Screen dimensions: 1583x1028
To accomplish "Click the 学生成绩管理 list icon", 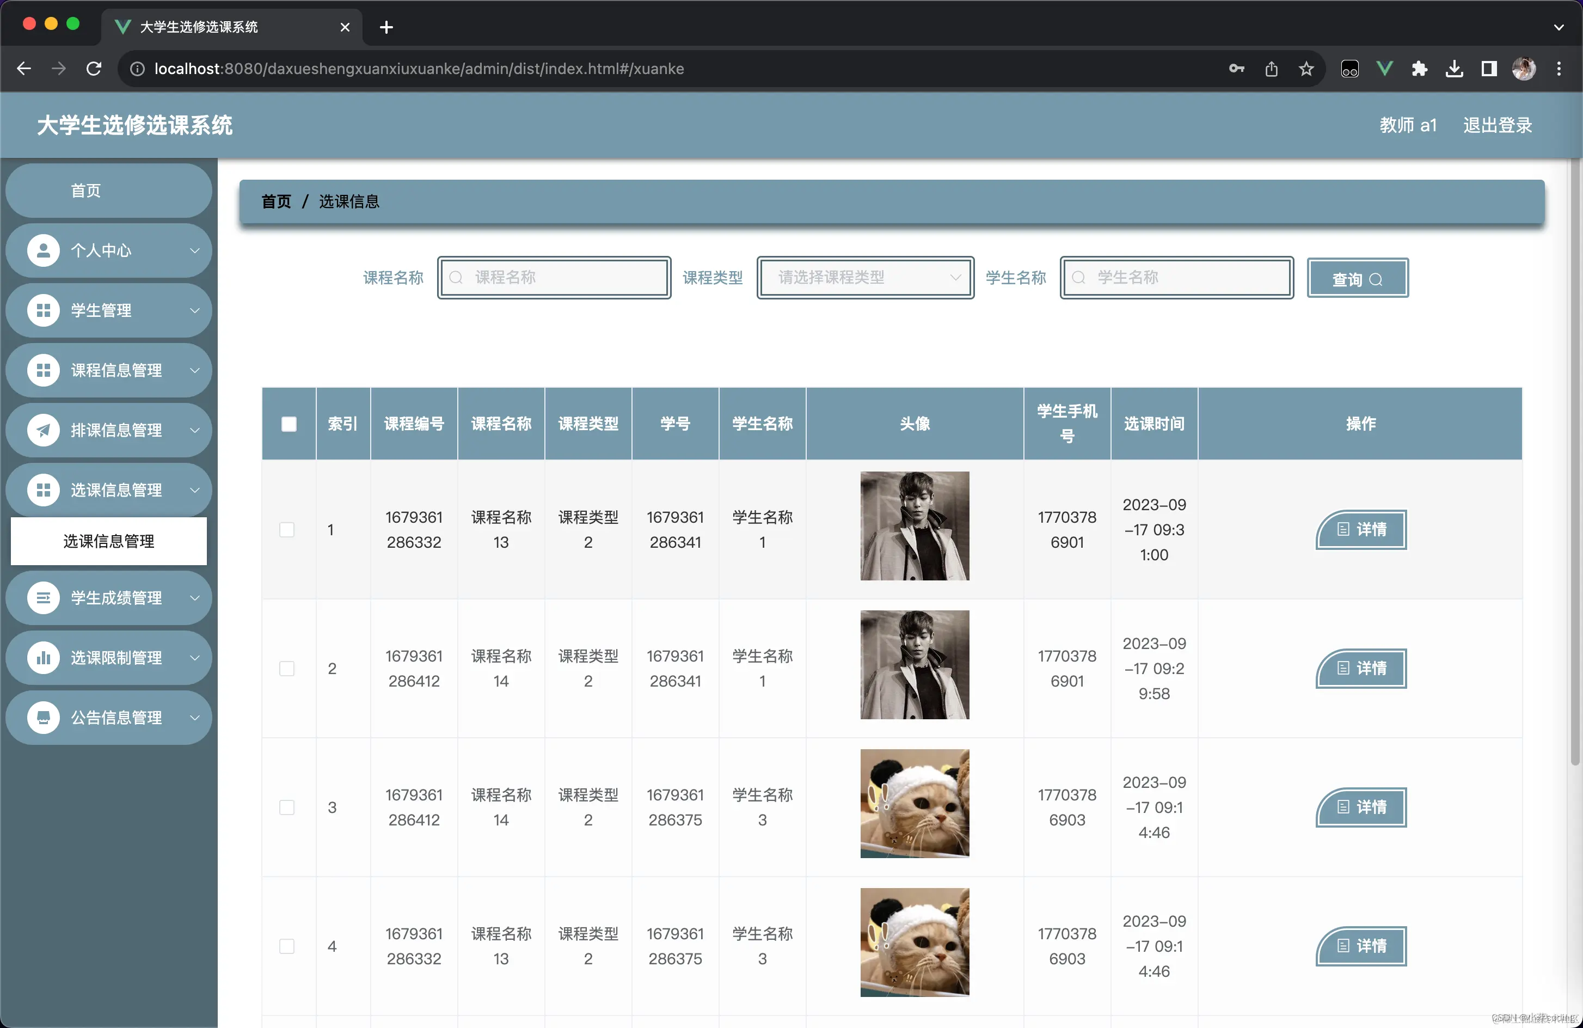I will click(x=43, y=598).
